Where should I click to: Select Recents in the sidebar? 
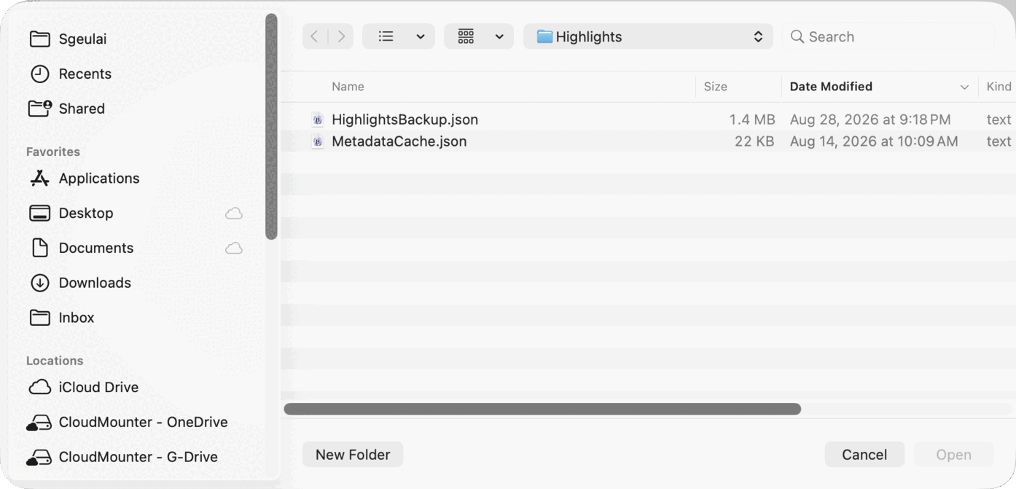pos(70,74)
